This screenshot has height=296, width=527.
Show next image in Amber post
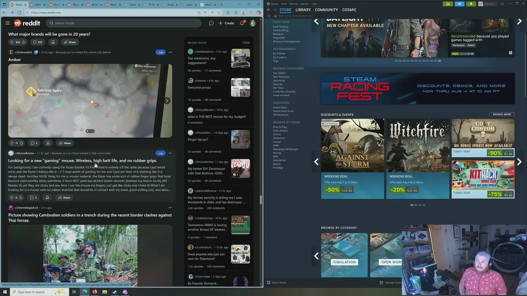coord(167,101)
